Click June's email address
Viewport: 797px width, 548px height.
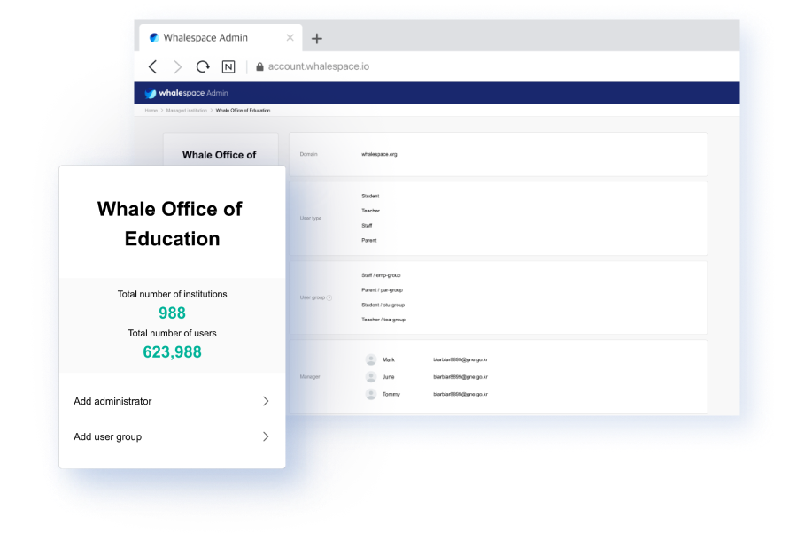460,376
